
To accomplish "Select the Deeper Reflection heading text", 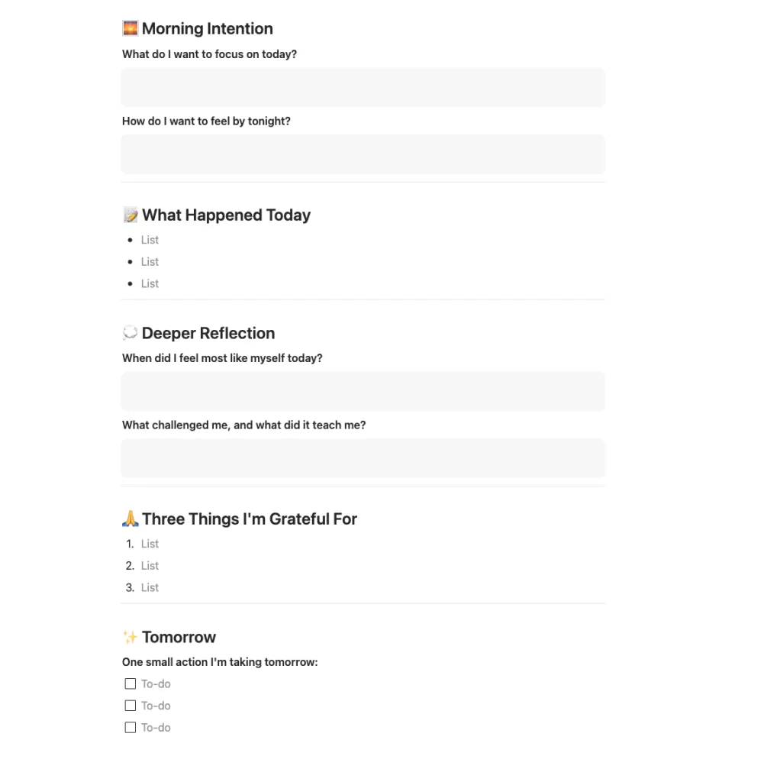I will 208,333.
